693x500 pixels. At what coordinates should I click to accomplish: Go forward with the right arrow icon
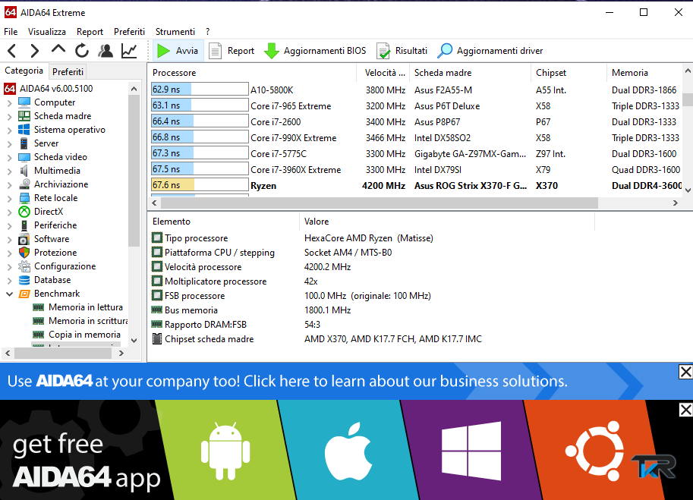click(x=34, y=51)
